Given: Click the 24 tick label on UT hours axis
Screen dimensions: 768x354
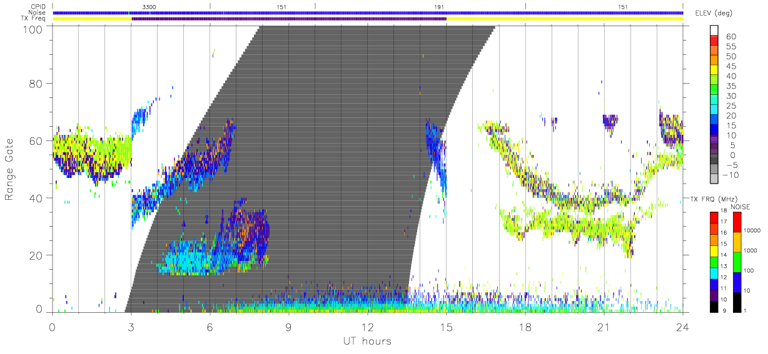Looking at the screenshot, I should [682, 327].
